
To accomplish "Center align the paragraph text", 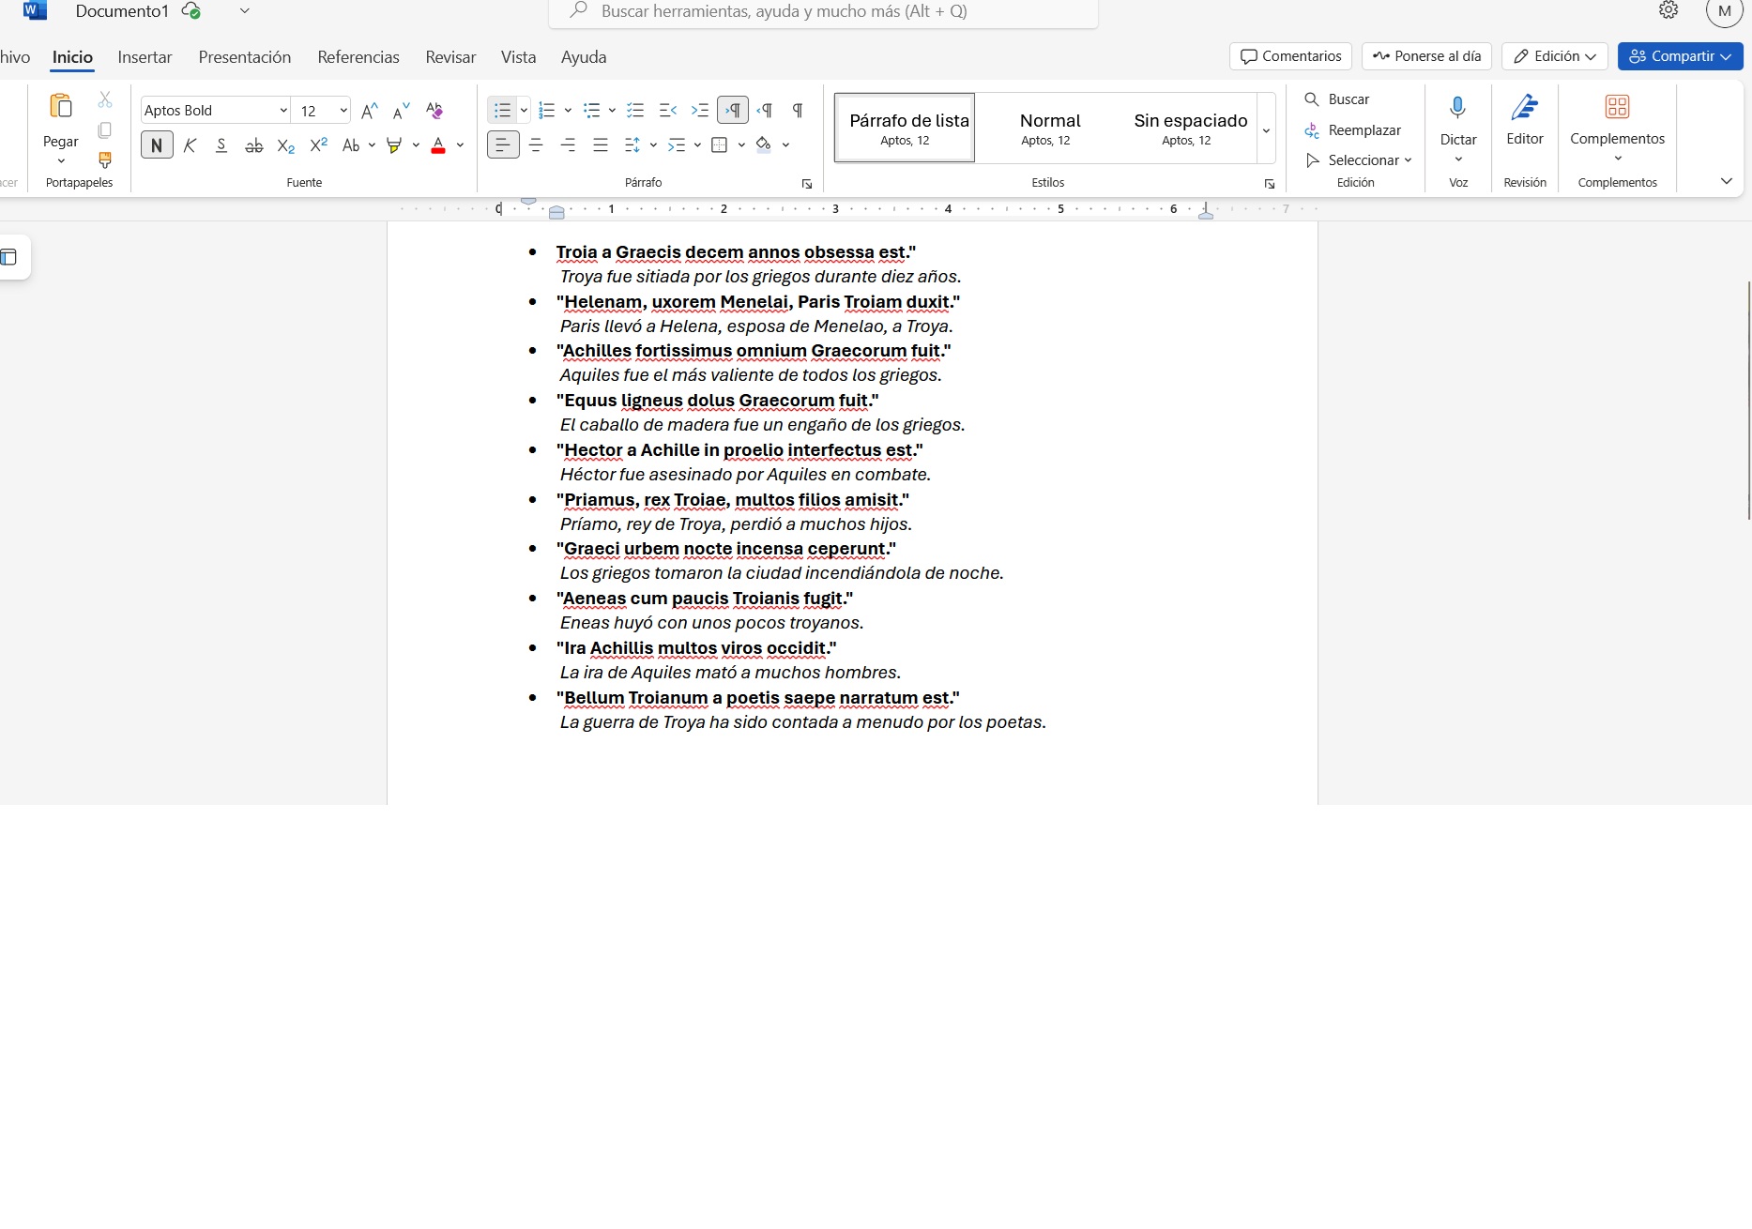I will click(536, 145).
